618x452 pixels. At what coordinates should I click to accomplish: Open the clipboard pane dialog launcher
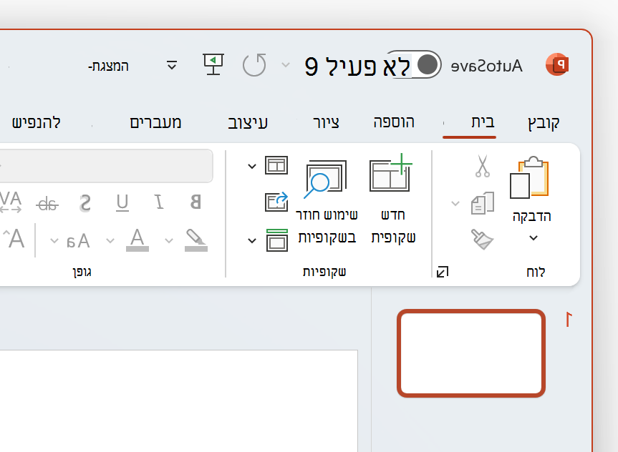(x=443, y=272)
